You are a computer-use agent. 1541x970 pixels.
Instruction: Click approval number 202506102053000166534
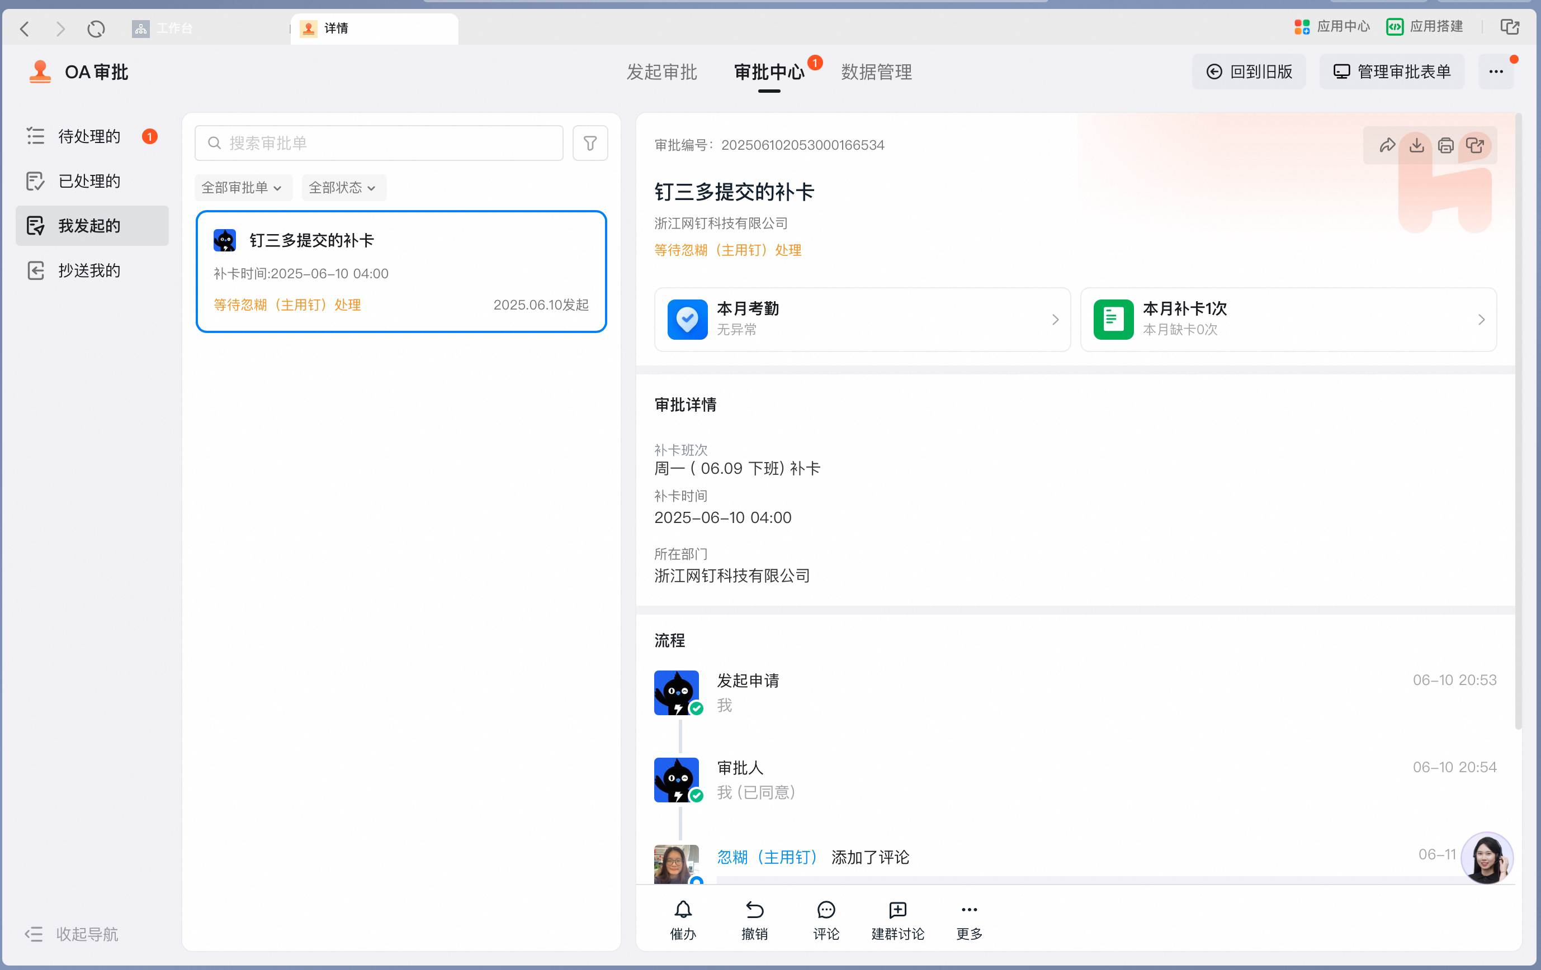[802, 145]
